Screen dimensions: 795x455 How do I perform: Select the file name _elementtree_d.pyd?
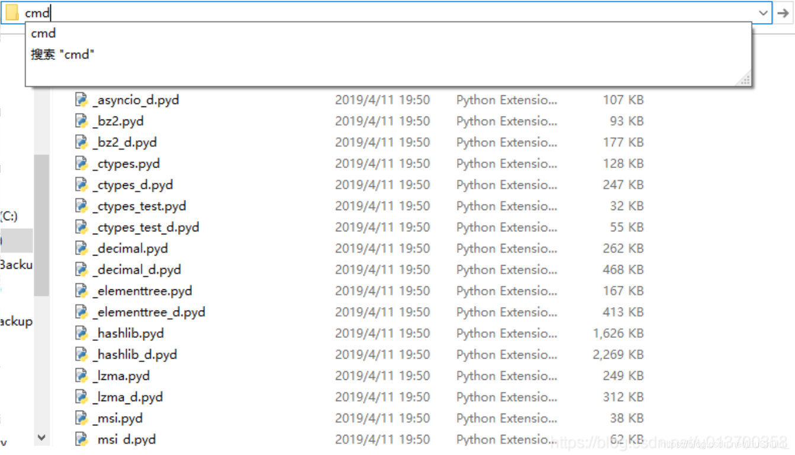[149, 313]
